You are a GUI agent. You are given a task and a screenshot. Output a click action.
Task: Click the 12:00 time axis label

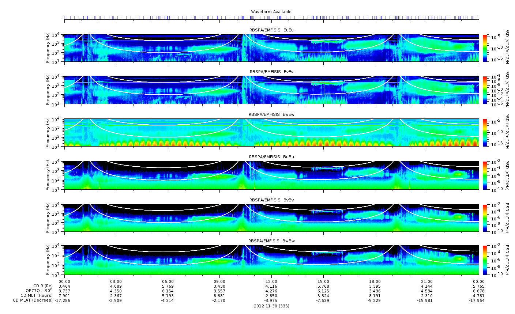(x=271, y=281)
